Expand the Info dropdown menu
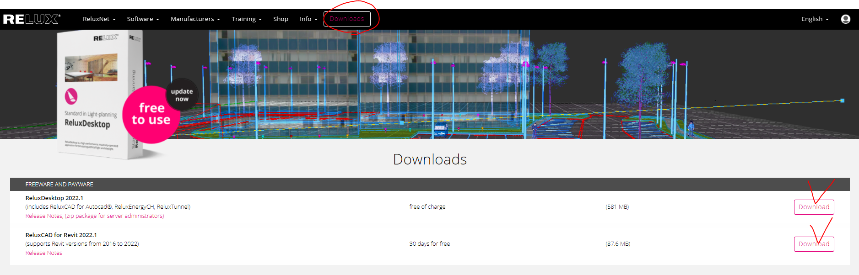This screenshot has height=275, width=859. tap(308, 19)
